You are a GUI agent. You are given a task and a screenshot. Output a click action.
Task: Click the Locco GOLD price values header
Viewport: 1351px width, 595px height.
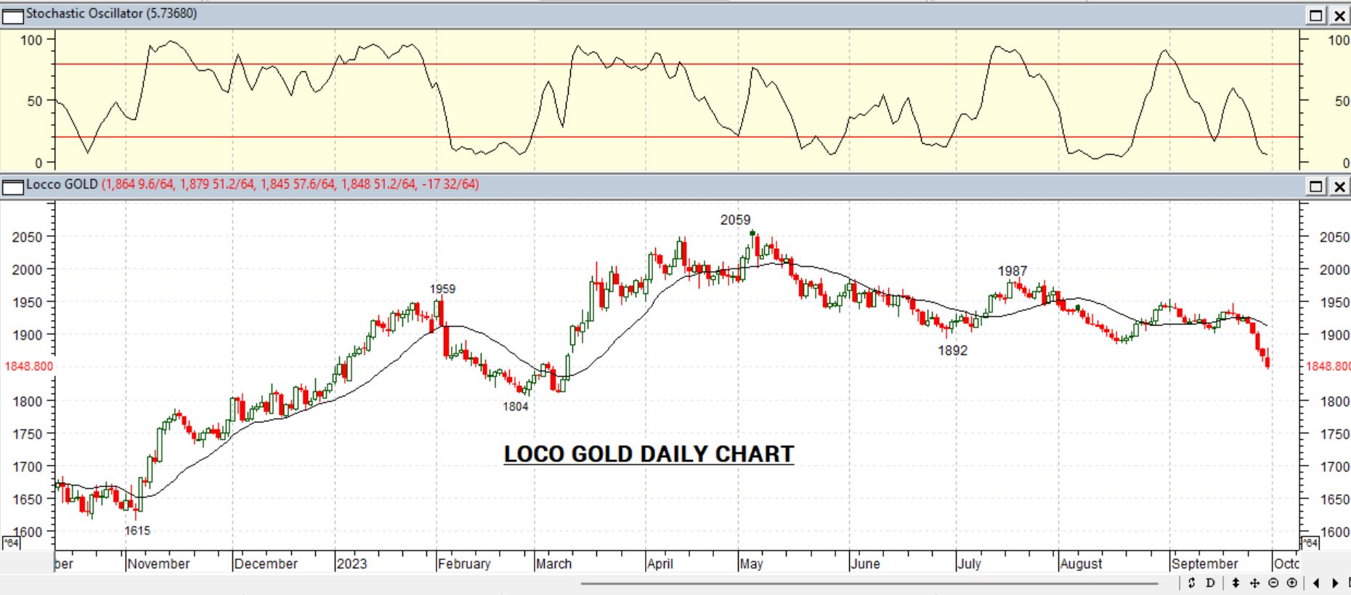[290, 184]
